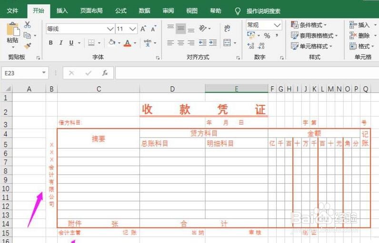
Task: Center cell text horizontally
Action: tap(181, 43)
